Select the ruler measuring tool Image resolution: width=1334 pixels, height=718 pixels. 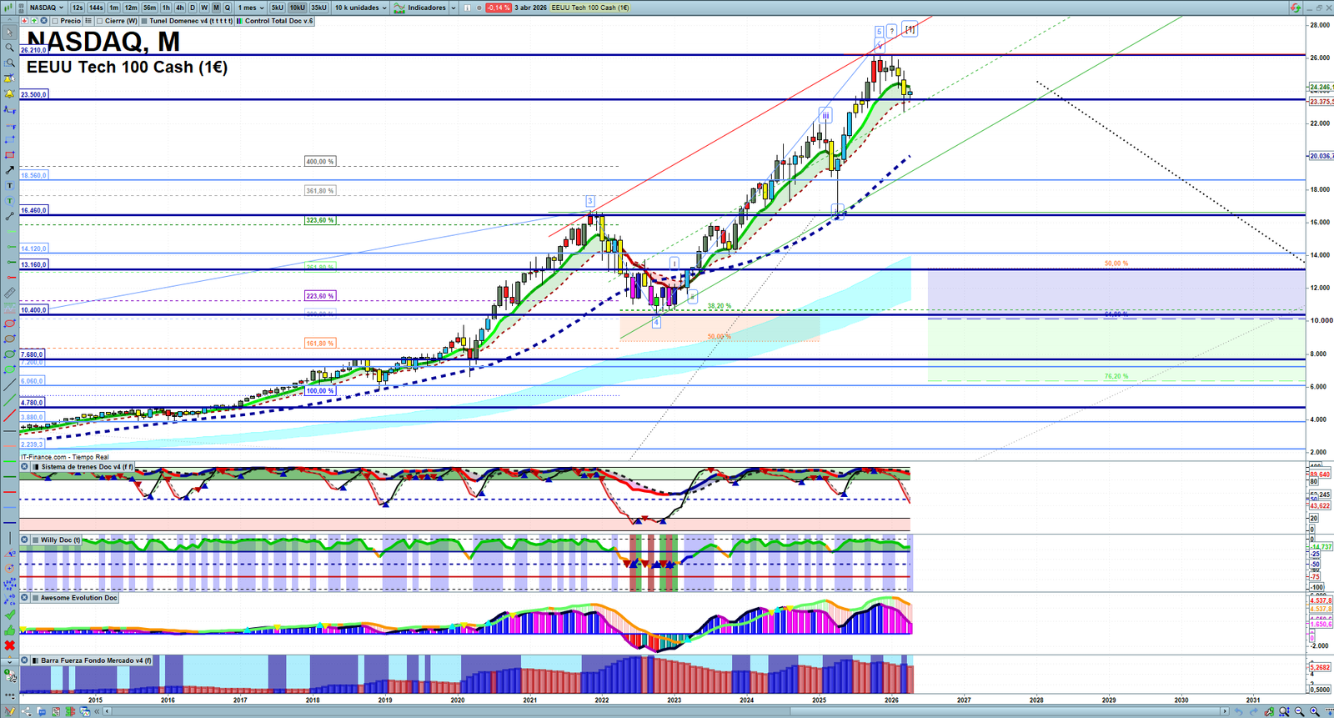point(9,293)
